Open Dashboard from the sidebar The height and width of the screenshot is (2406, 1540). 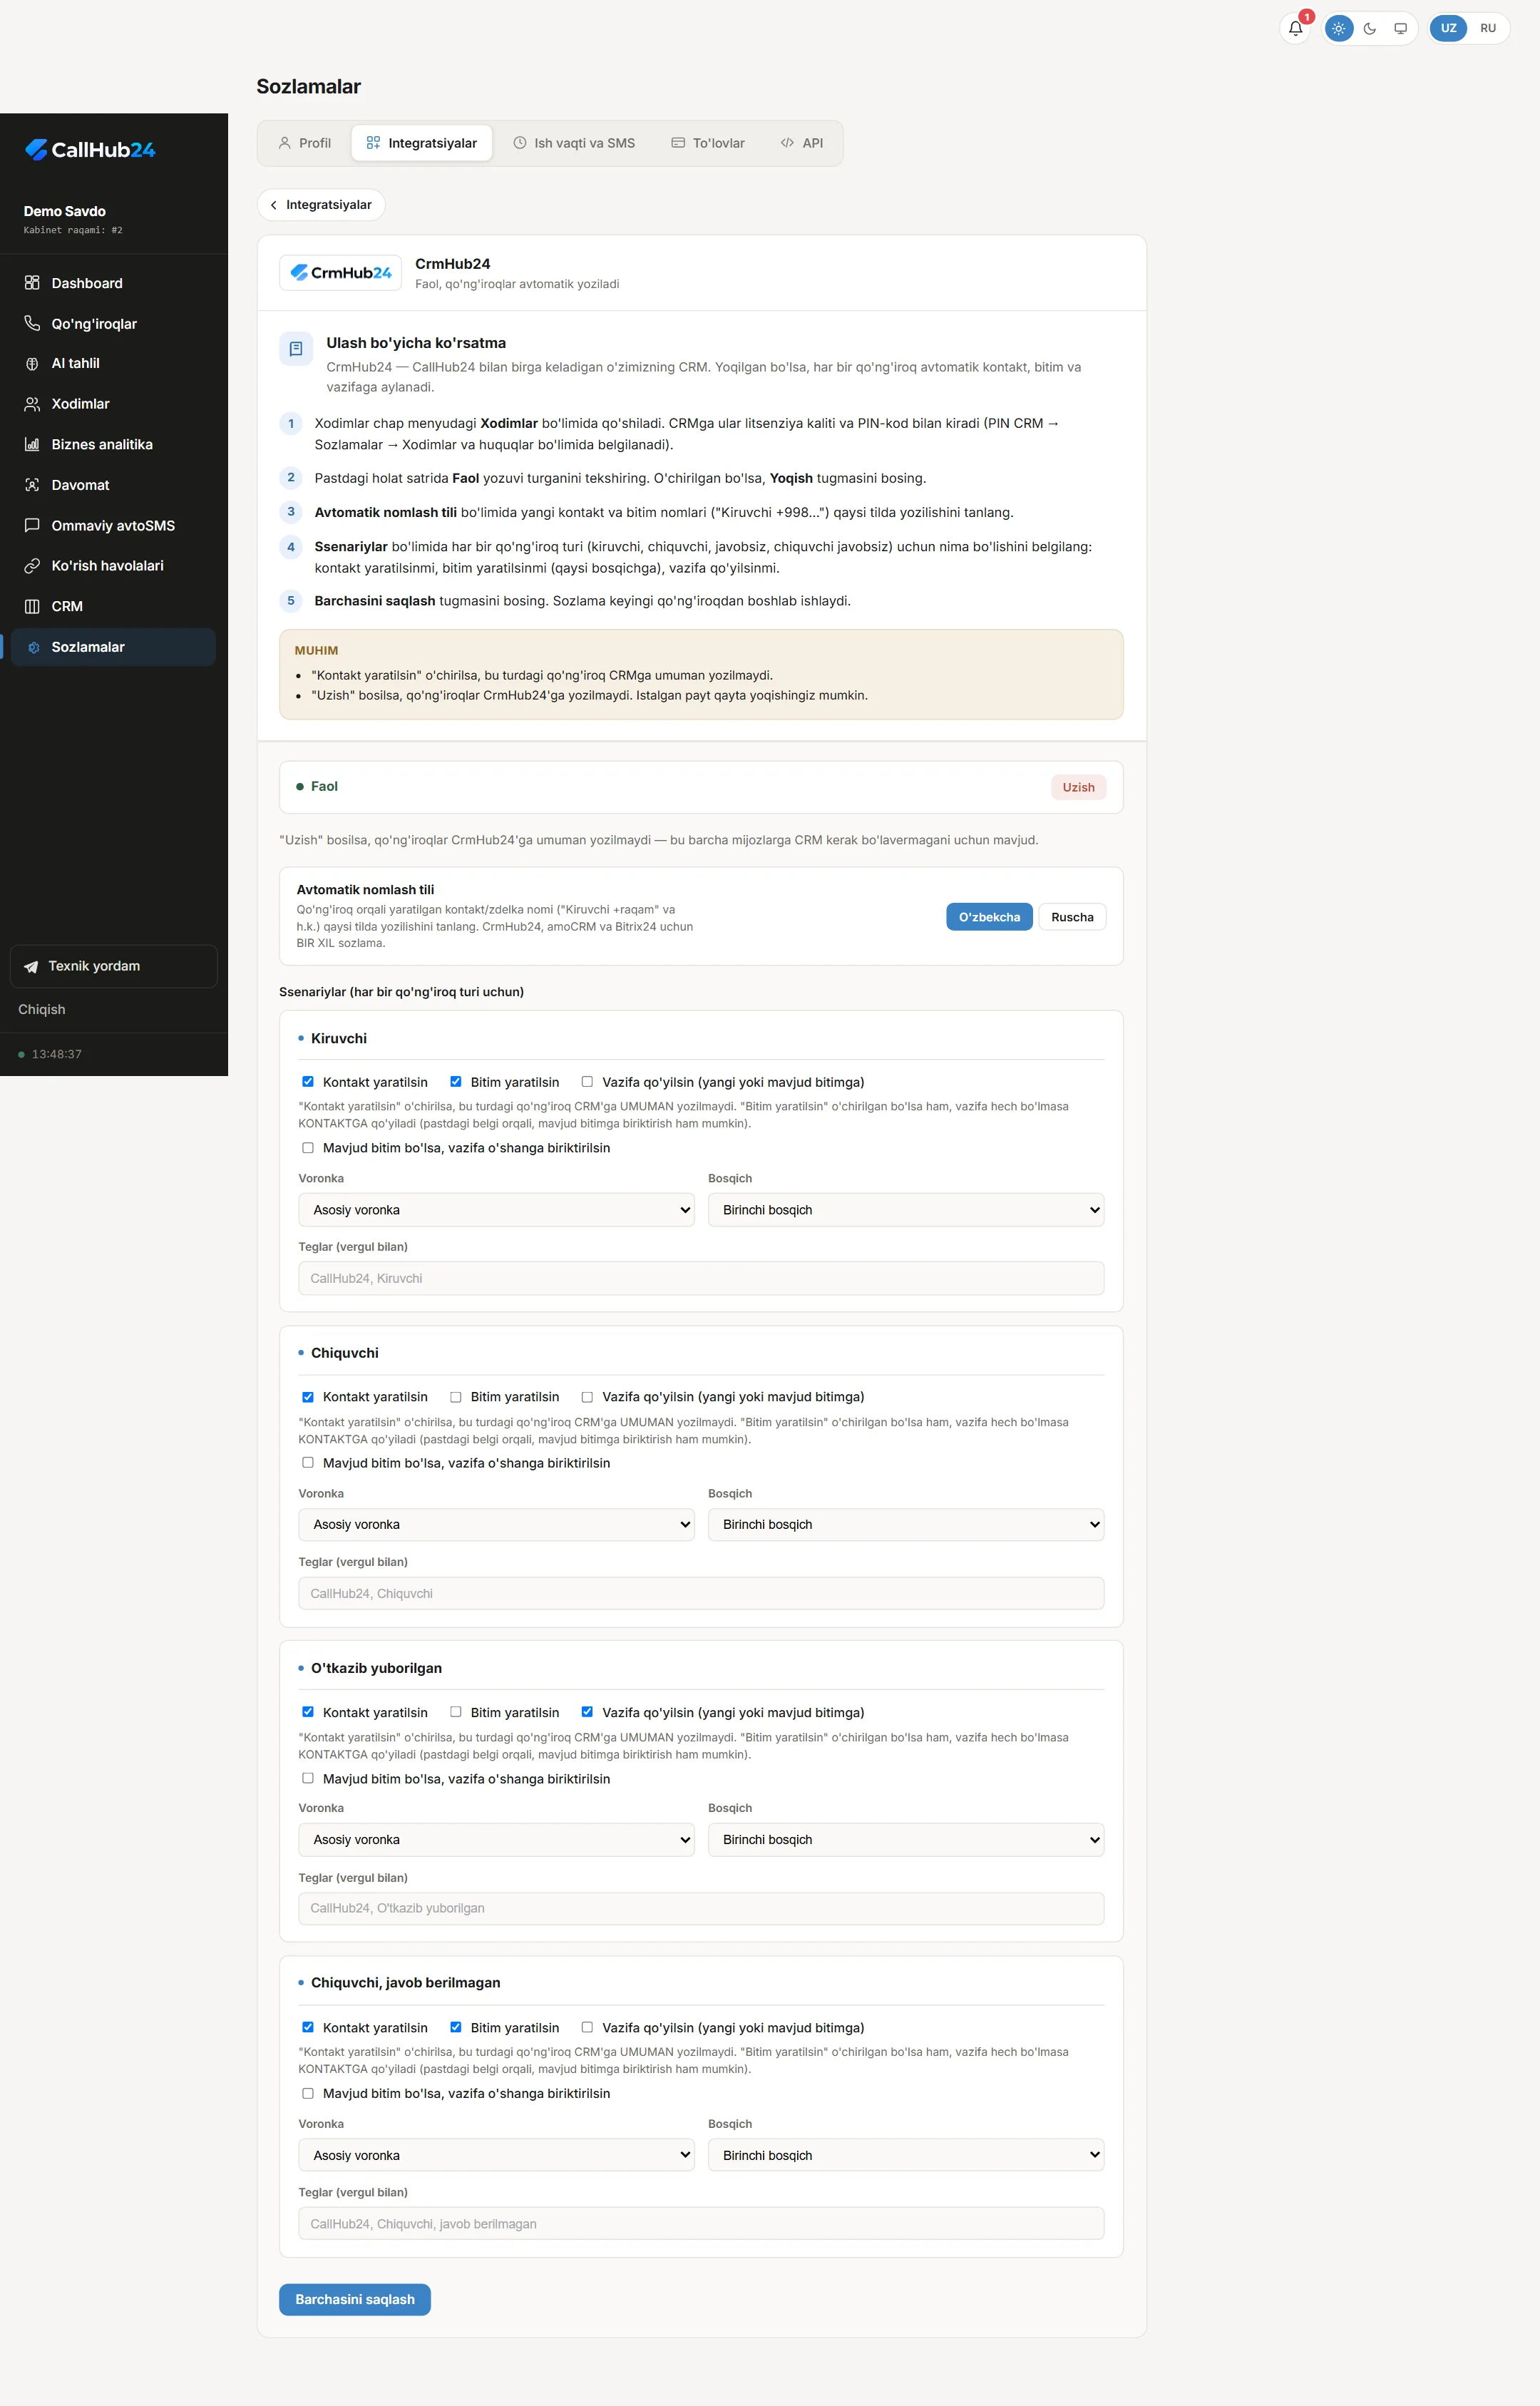click(113, 283)
